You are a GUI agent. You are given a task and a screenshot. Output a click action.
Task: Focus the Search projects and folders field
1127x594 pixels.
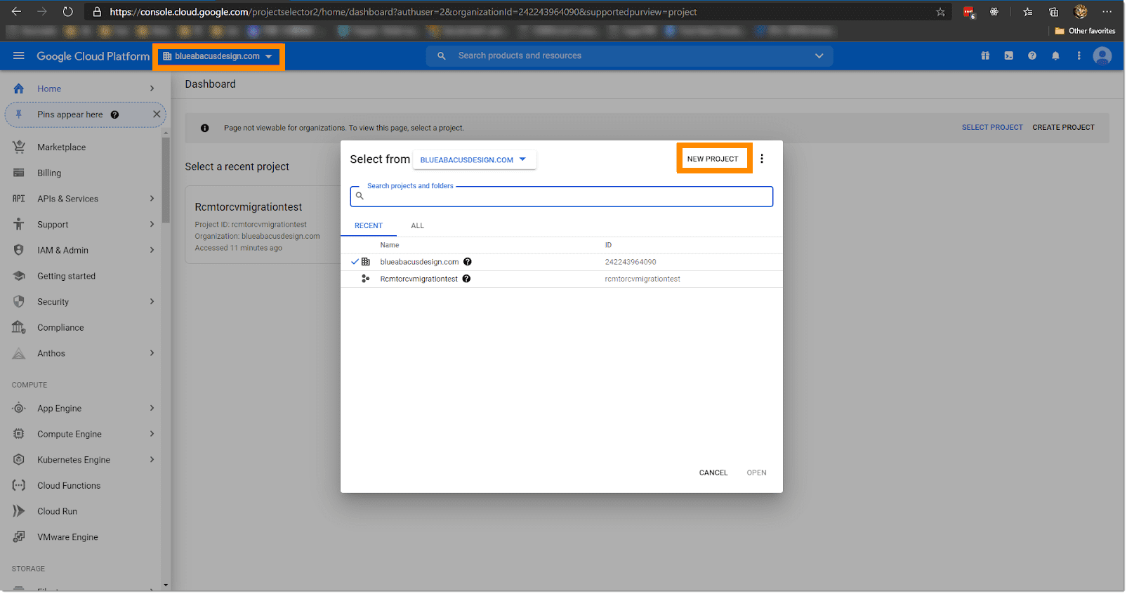pyautogui.click(x=562, y=196)
